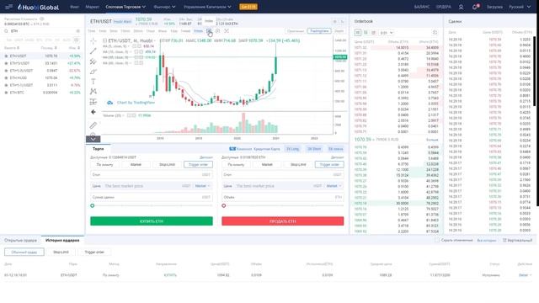
Task: Open chart indicators icon in chart toolbar
Action: (209, 31)
